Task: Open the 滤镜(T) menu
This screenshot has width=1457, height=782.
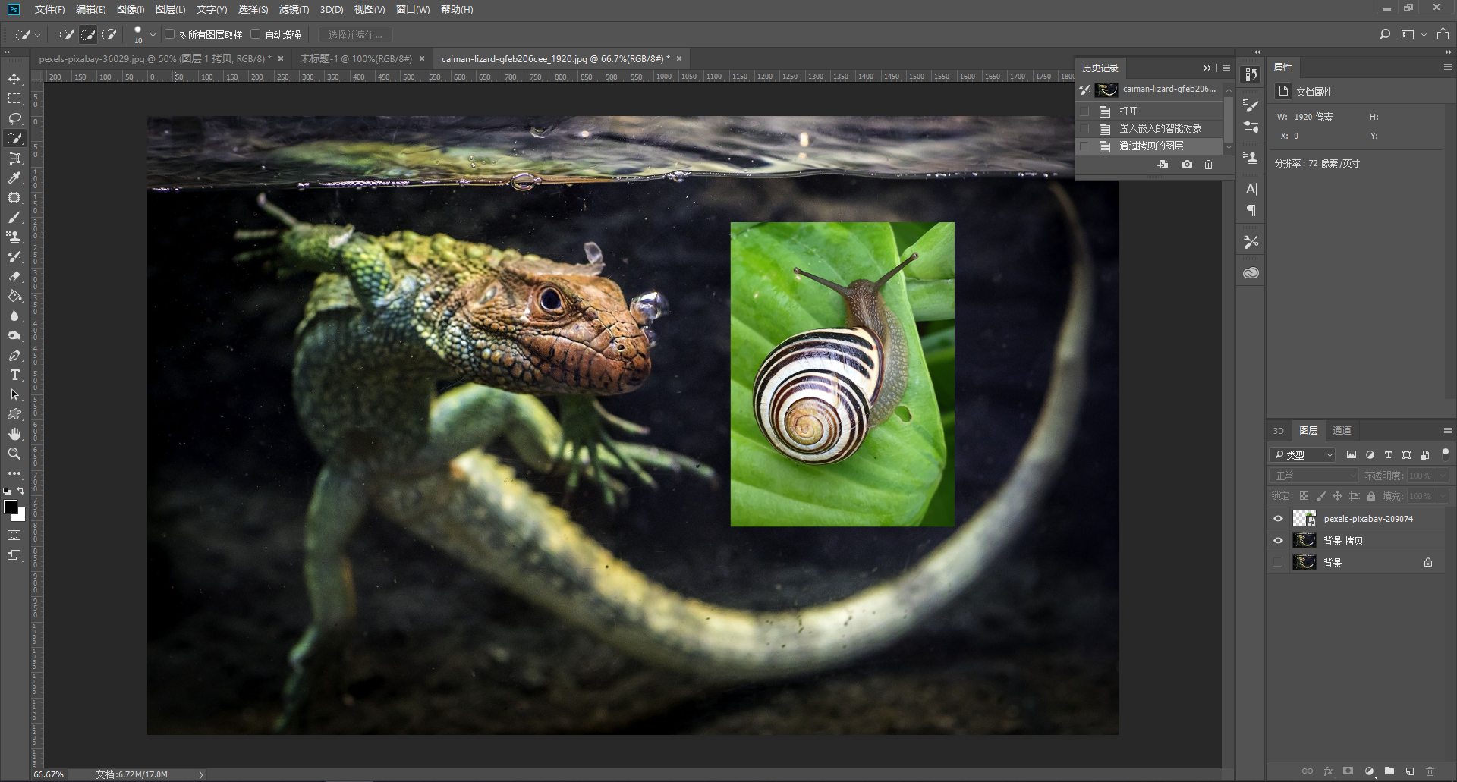Action: click(294, 9)
